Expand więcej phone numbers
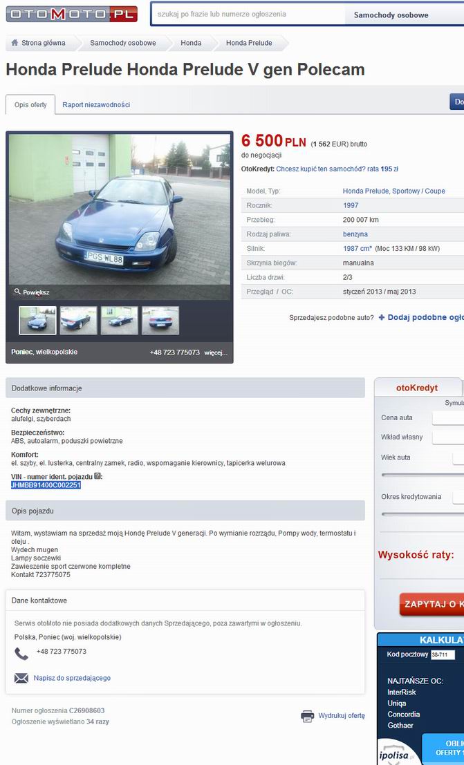The height and width of the screenshot is (765, 464). pyautogui.click(x=216, y=352)
